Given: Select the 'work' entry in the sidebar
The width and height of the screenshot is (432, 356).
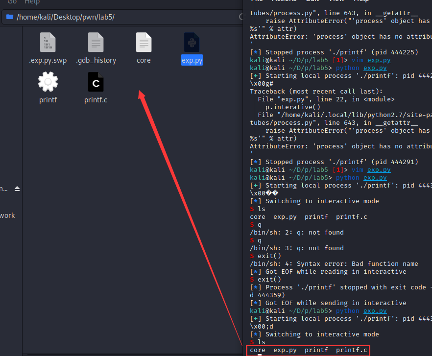Looking at the screenshot, I should click(7, 215).
